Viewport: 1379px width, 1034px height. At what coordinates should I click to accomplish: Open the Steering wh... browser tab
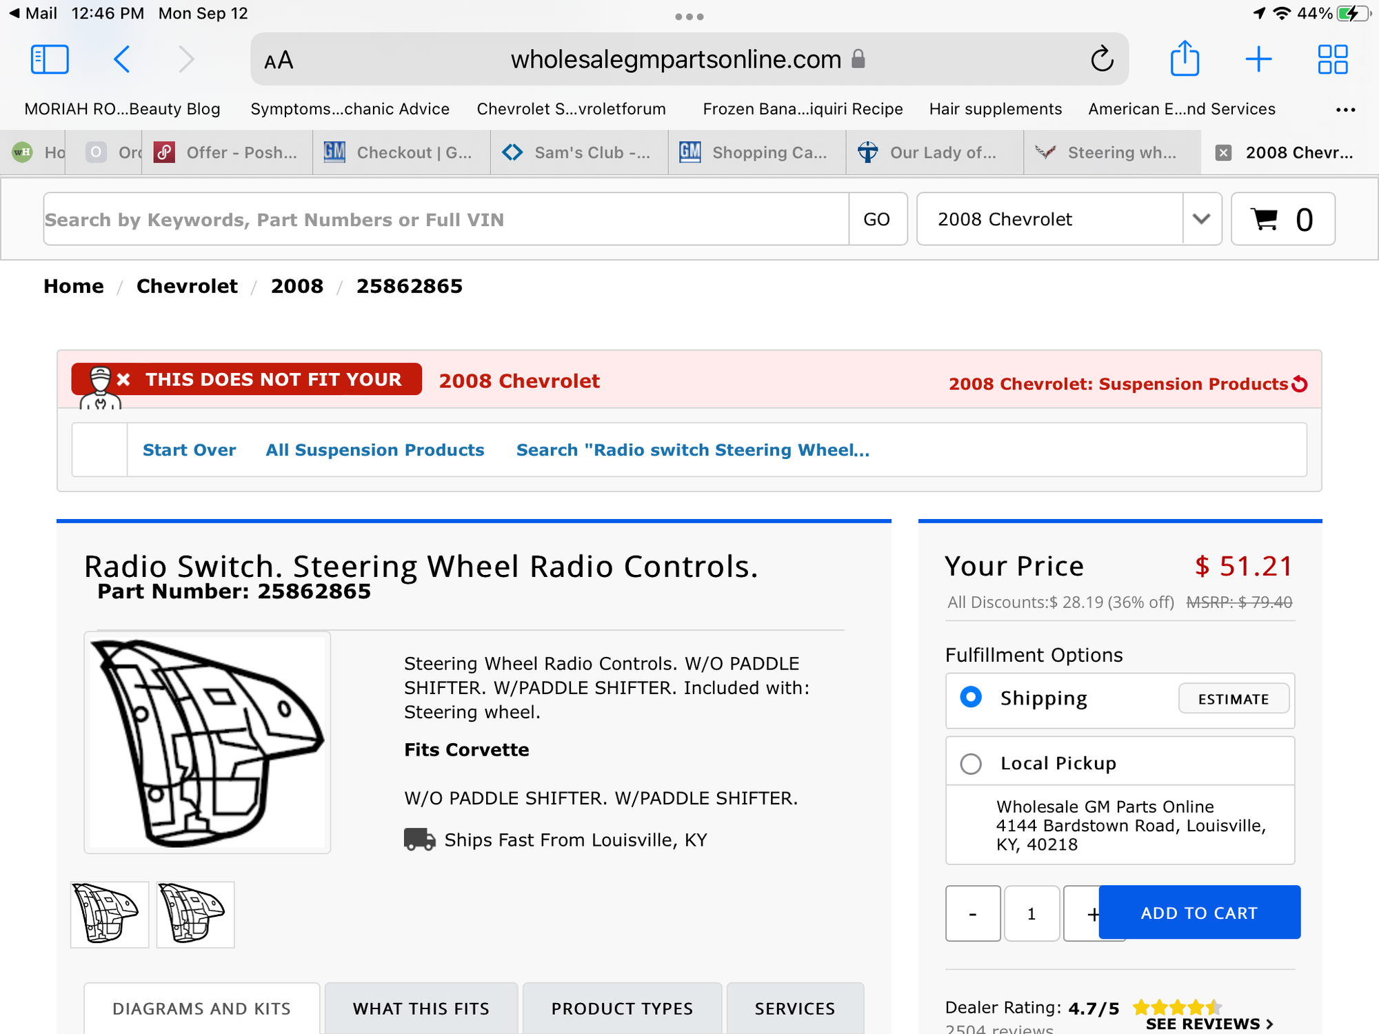(1111, 153)
